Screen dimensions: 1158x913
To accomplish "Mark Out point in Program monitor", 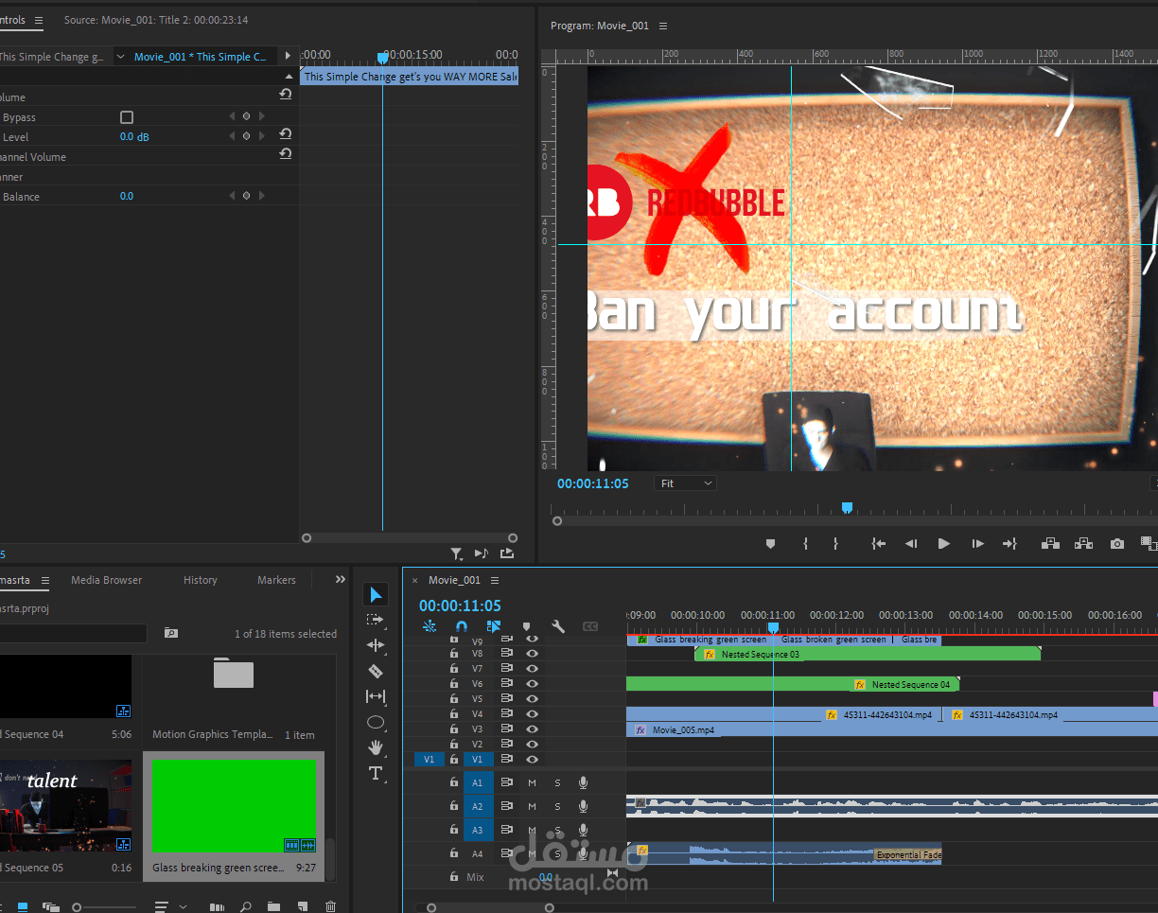I will (835, 544).
